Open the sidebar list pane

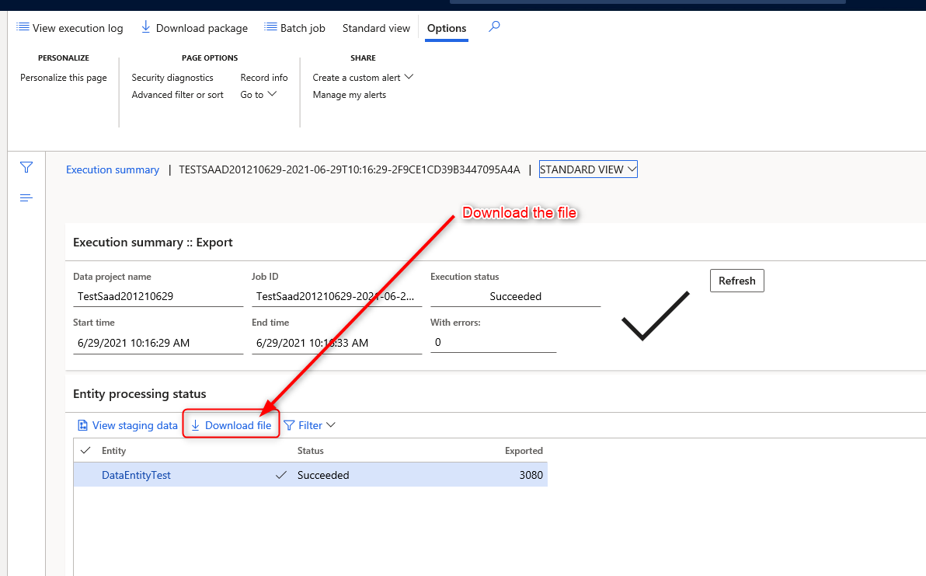[26, 197]
